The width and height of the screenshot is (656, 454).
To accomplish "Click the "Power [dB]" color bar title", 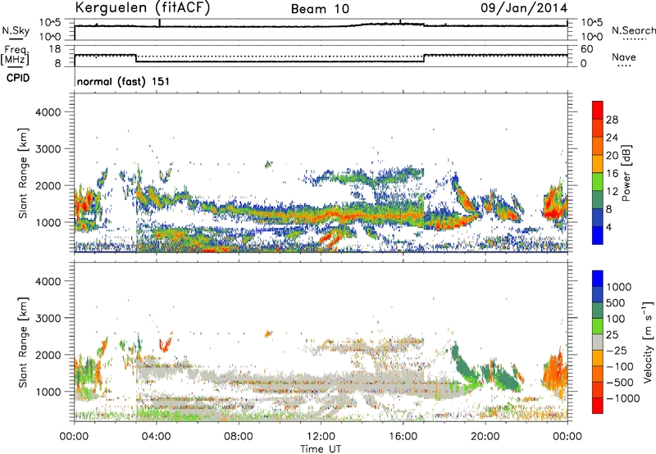I will tap(626, 173).
